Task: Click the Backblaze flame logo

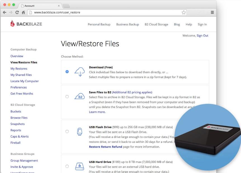Action: 12,24
